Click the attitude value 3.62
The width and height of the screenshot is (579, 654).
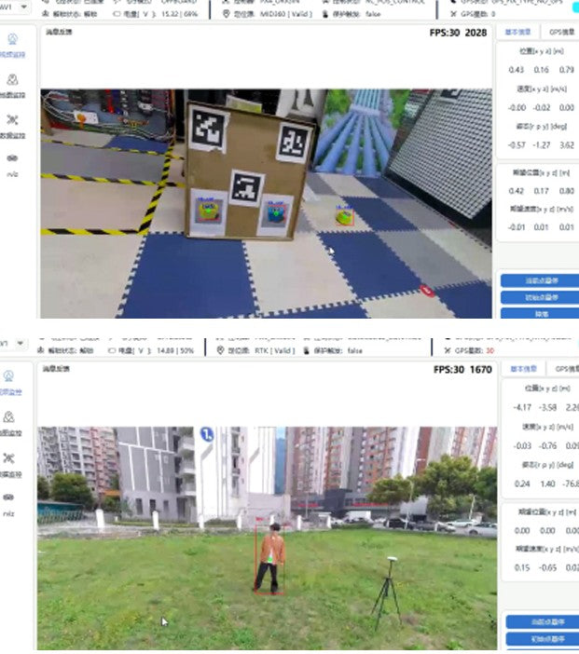click(x=567, y=145)
